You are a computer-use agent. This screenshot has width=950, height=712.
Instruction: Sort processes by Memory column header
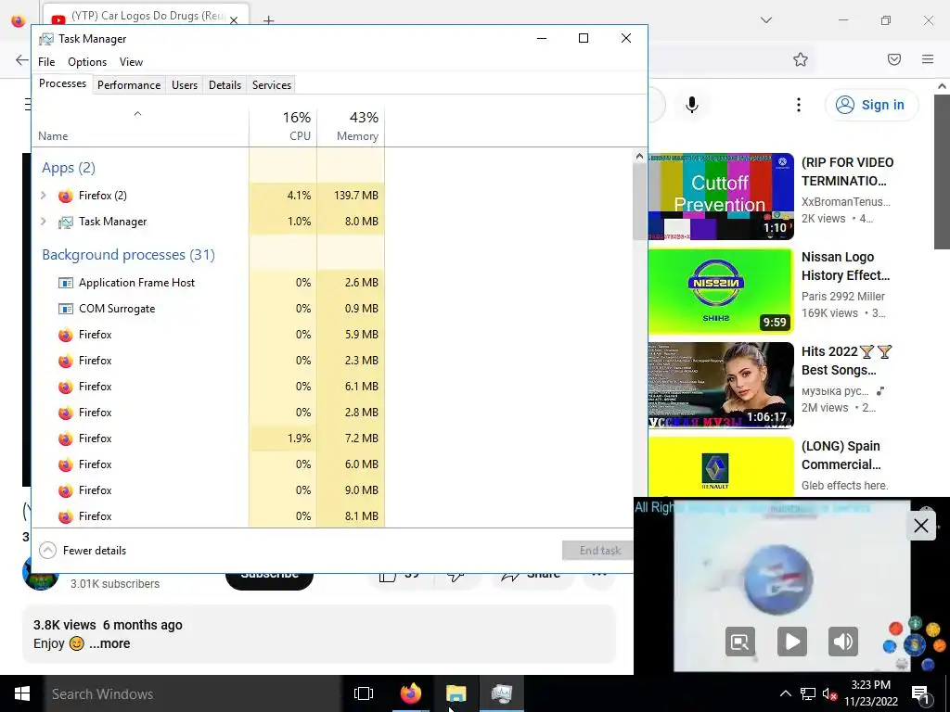(x=351, y=126)
